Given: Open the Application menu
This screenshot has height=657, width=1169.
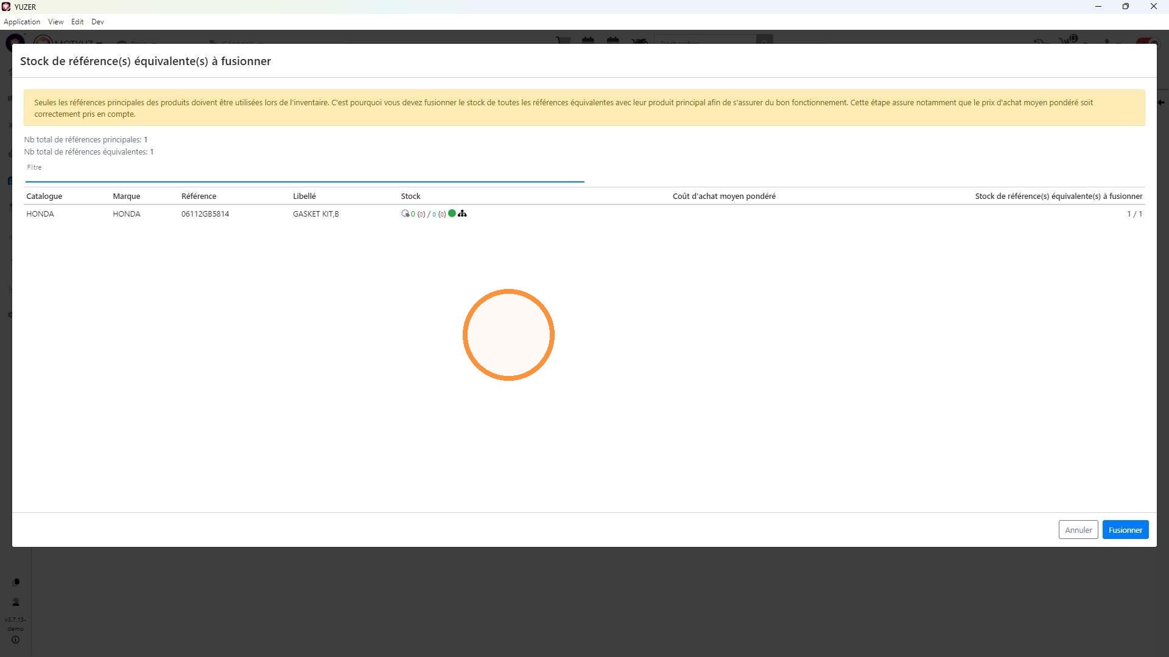Looking at the screenshot, I should (22, 22).
